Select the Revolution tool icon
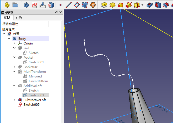The image size is (173, 123). click(112, 5)
